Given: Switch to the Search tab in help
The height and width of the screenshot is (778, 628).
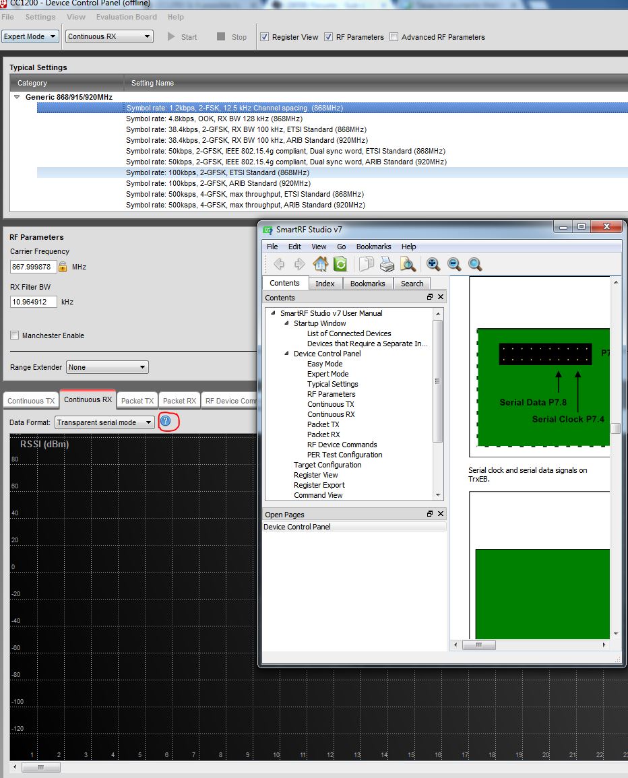Looking at the screenshot, I should coord(412,284).
